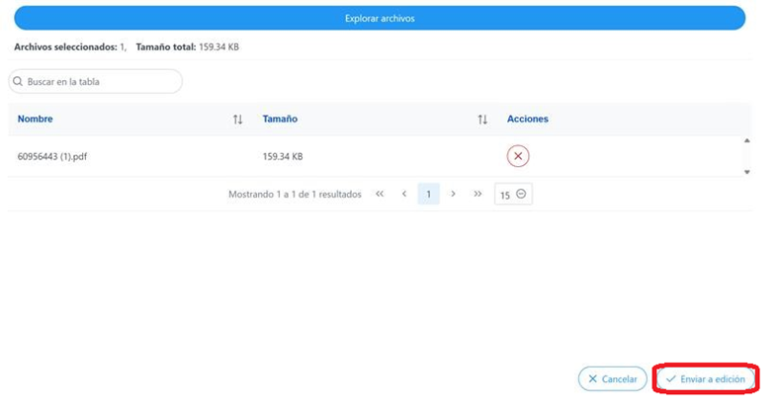This screenshot has height=409, width=780.
Task: Go to the next results page
Action: (453, 195)
